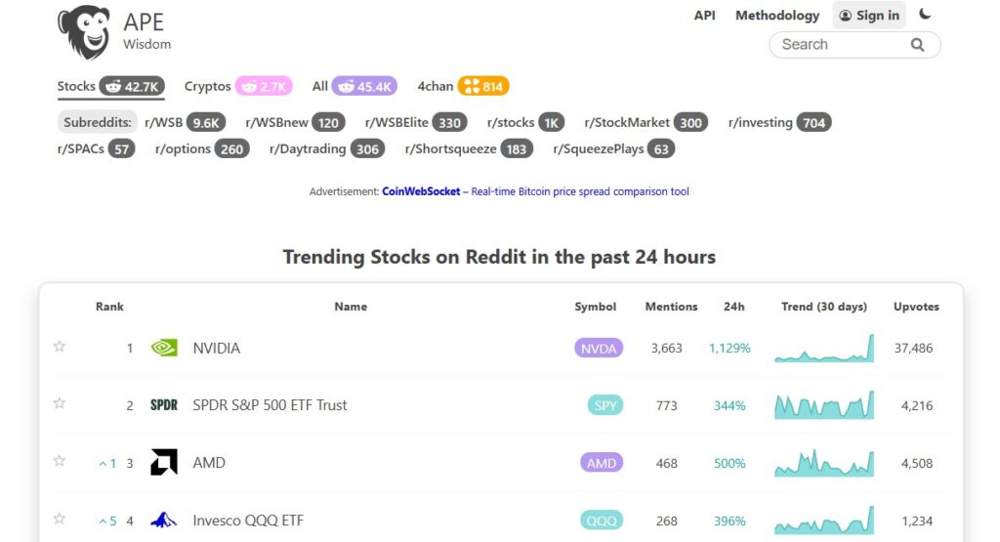1000x542 pixels.
Task: Filter by r/Shortsqueeze subreddit
Action: 469,149
